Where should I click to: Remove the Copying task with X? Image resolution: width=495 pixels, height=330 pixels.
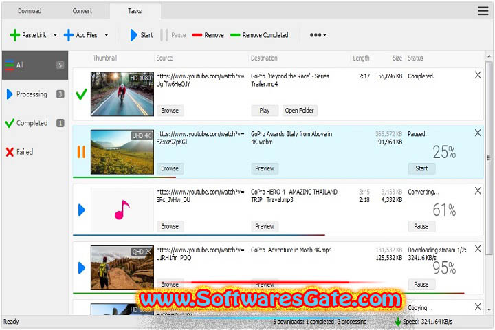tap(478, 307)
